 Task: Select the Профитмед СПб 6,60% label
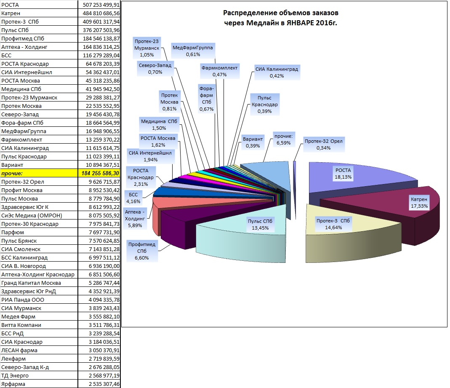(x=142, y=252)
